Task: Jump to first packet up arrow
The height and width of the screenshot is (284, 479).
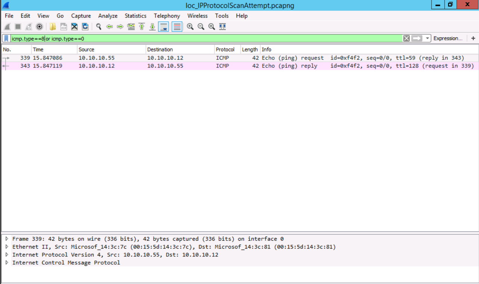Action: pos(142,26)
